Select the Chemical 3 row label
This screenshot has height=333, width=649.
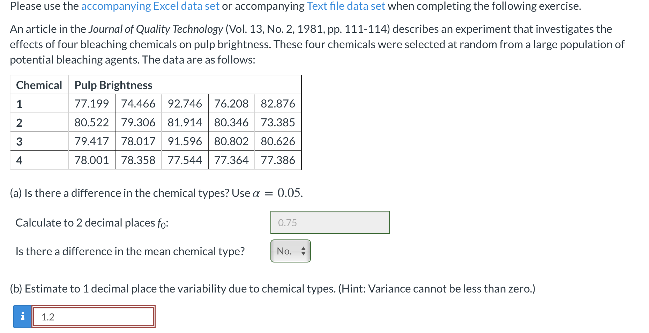coord(20,141)
